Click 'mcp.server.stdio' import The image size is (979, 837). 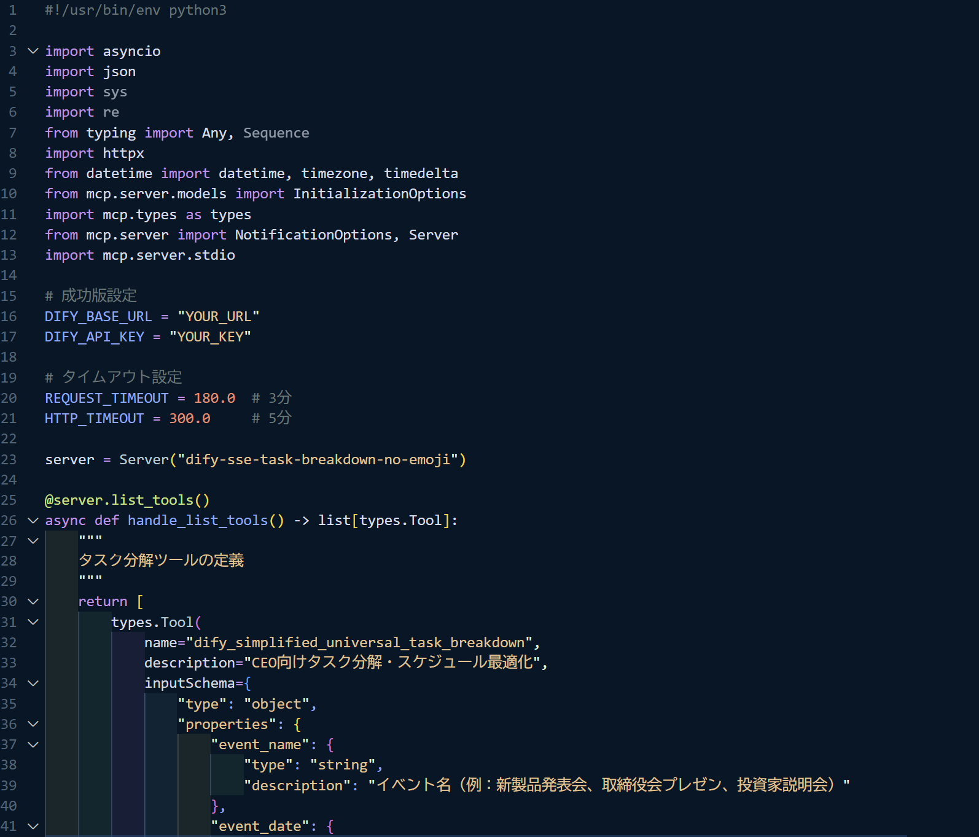(169, 255)
